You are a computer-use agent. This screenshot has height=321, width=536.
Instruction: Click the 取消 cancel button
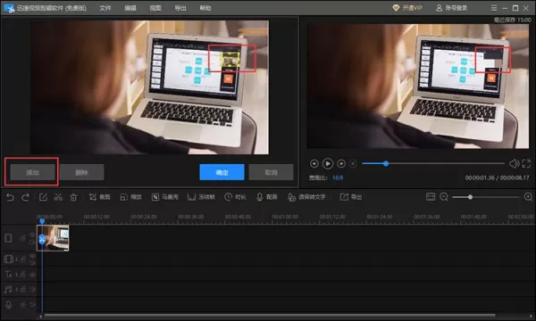pos(271,173)
